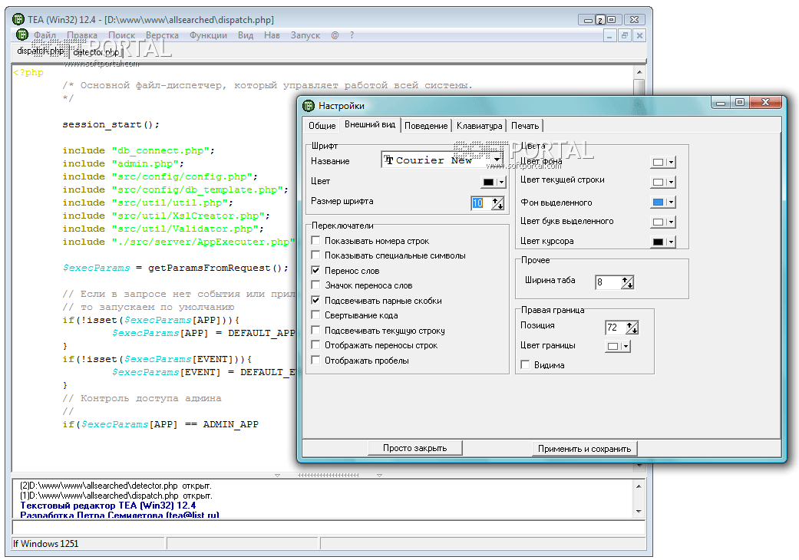
Task: Click the Позиция spinner arrows
Action: click(632, 328)
